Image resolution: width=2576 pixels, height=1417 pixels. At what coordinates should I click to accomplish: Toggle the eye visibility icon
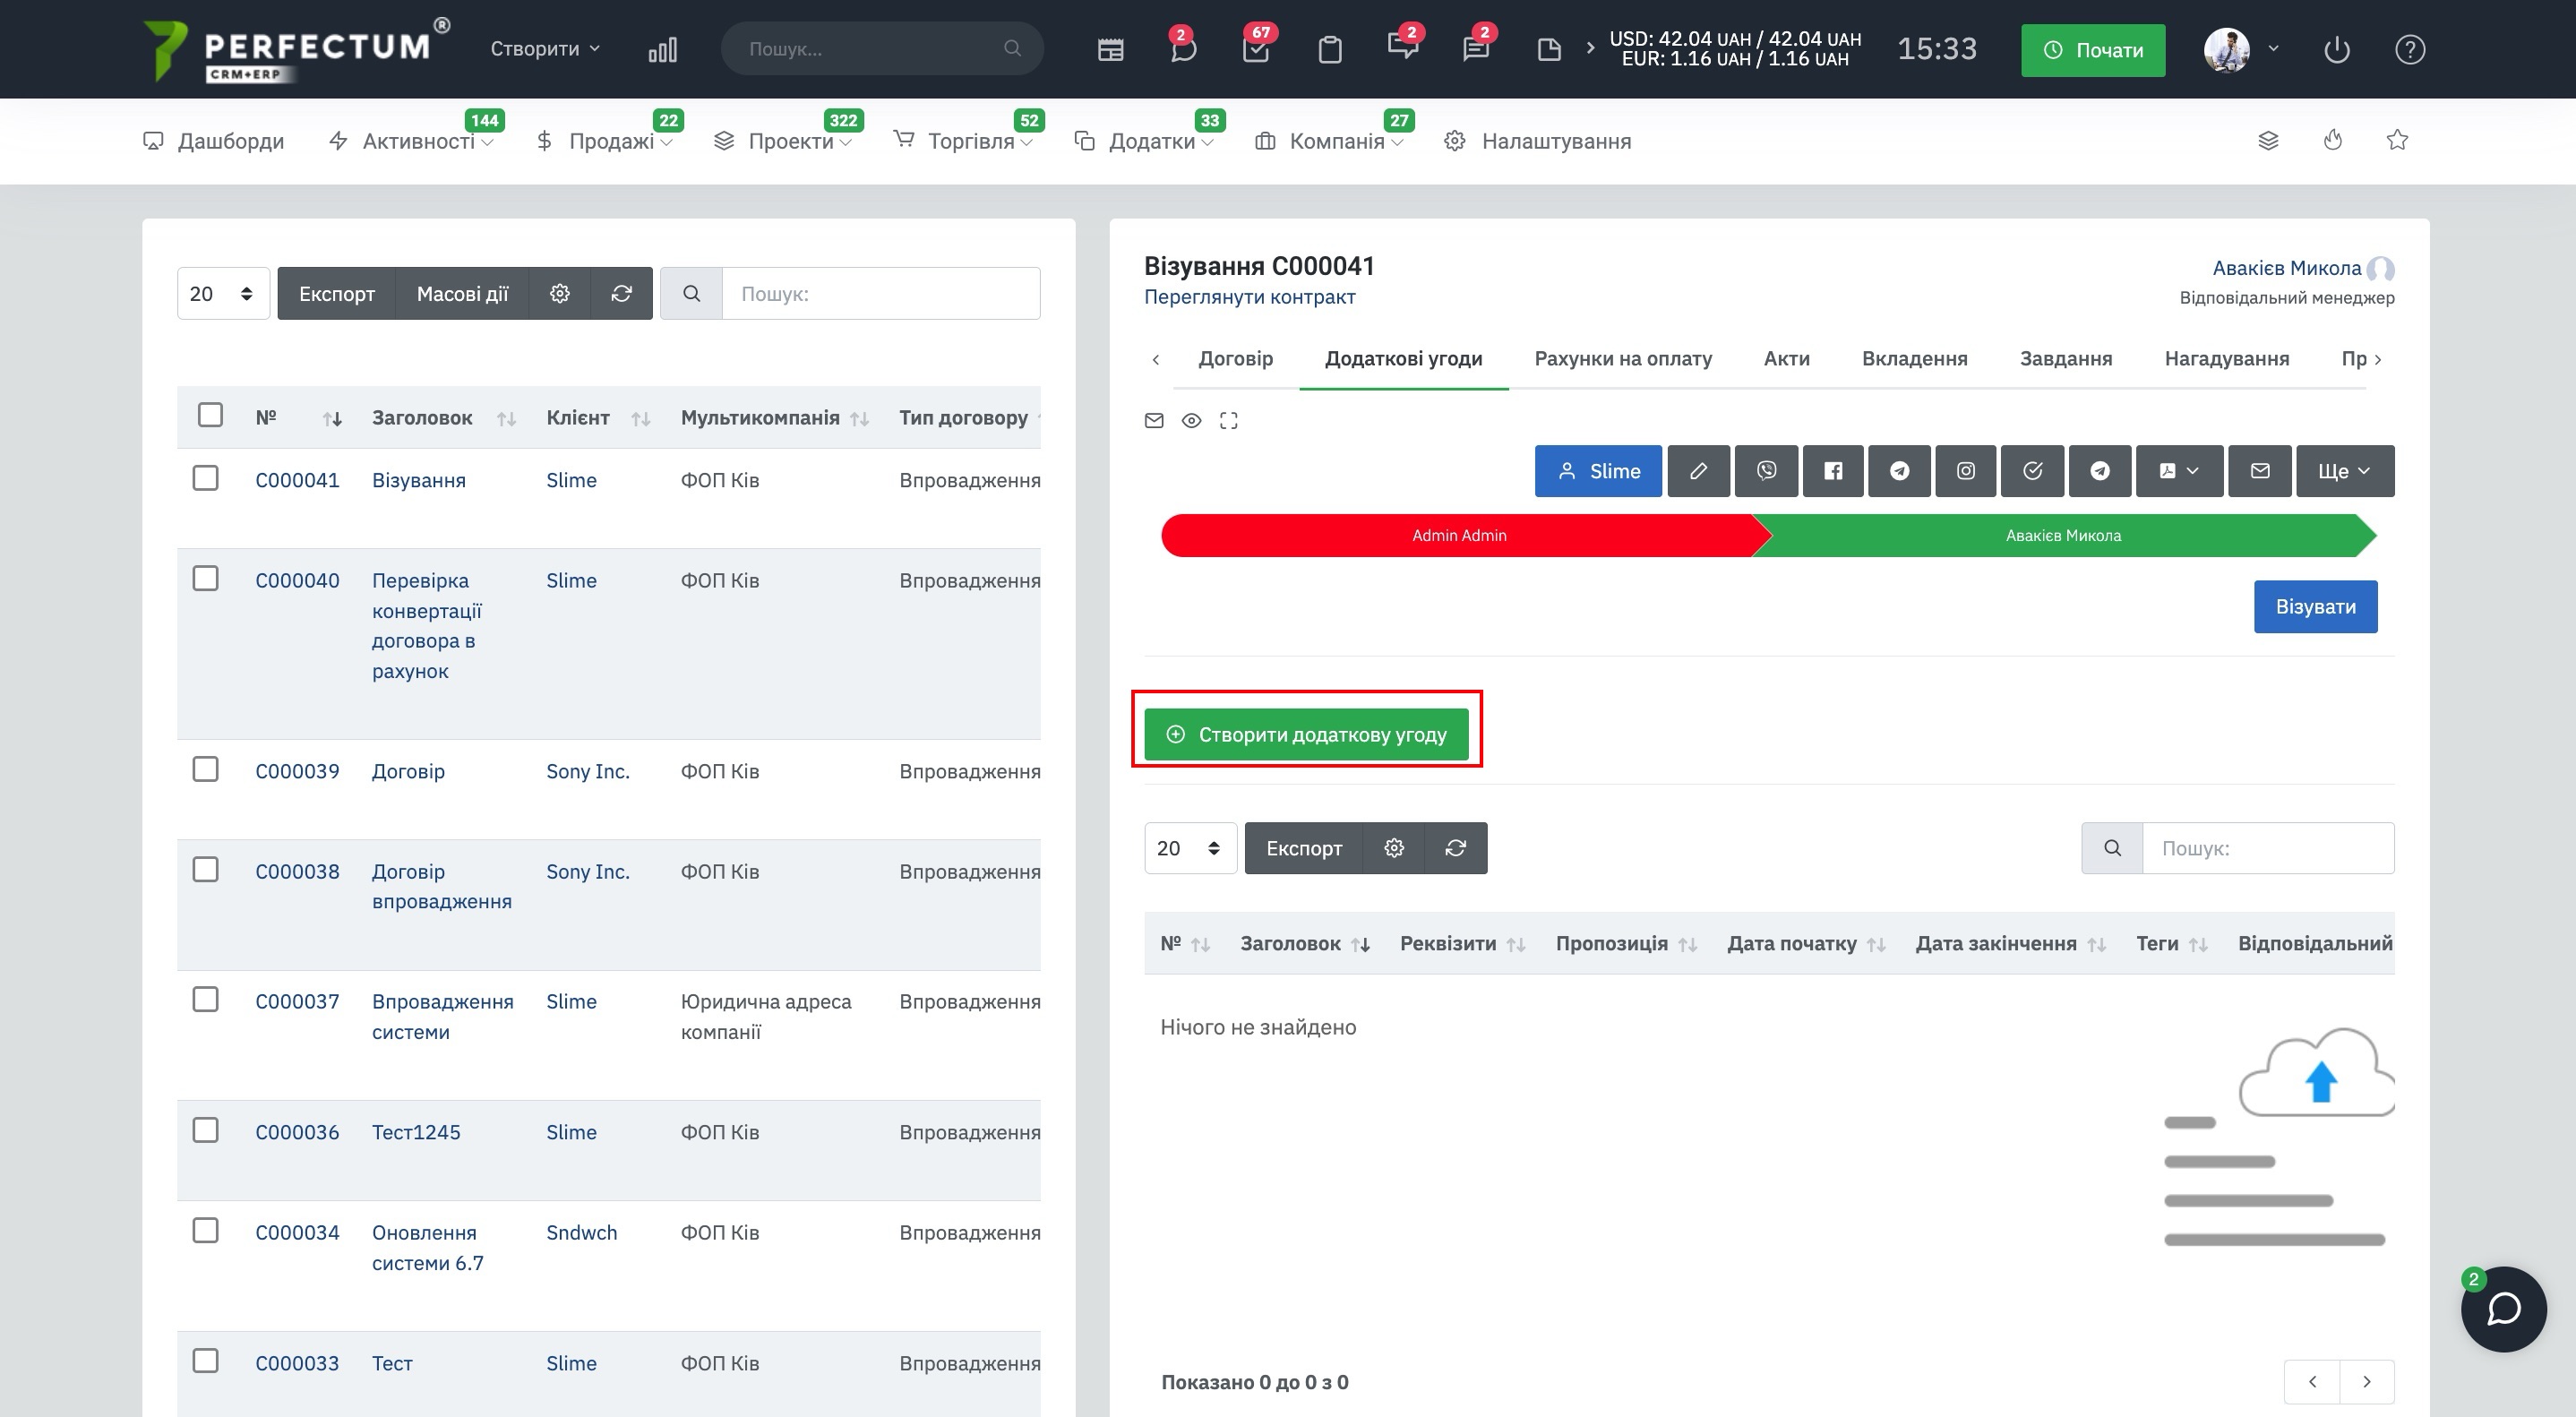(x=1190, y=421)
